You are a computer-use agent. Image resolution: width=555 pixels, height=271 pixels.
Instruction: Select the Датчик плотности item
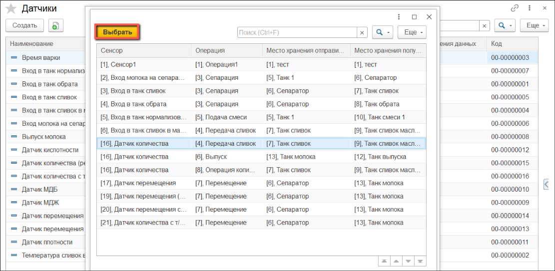[47, 242]
